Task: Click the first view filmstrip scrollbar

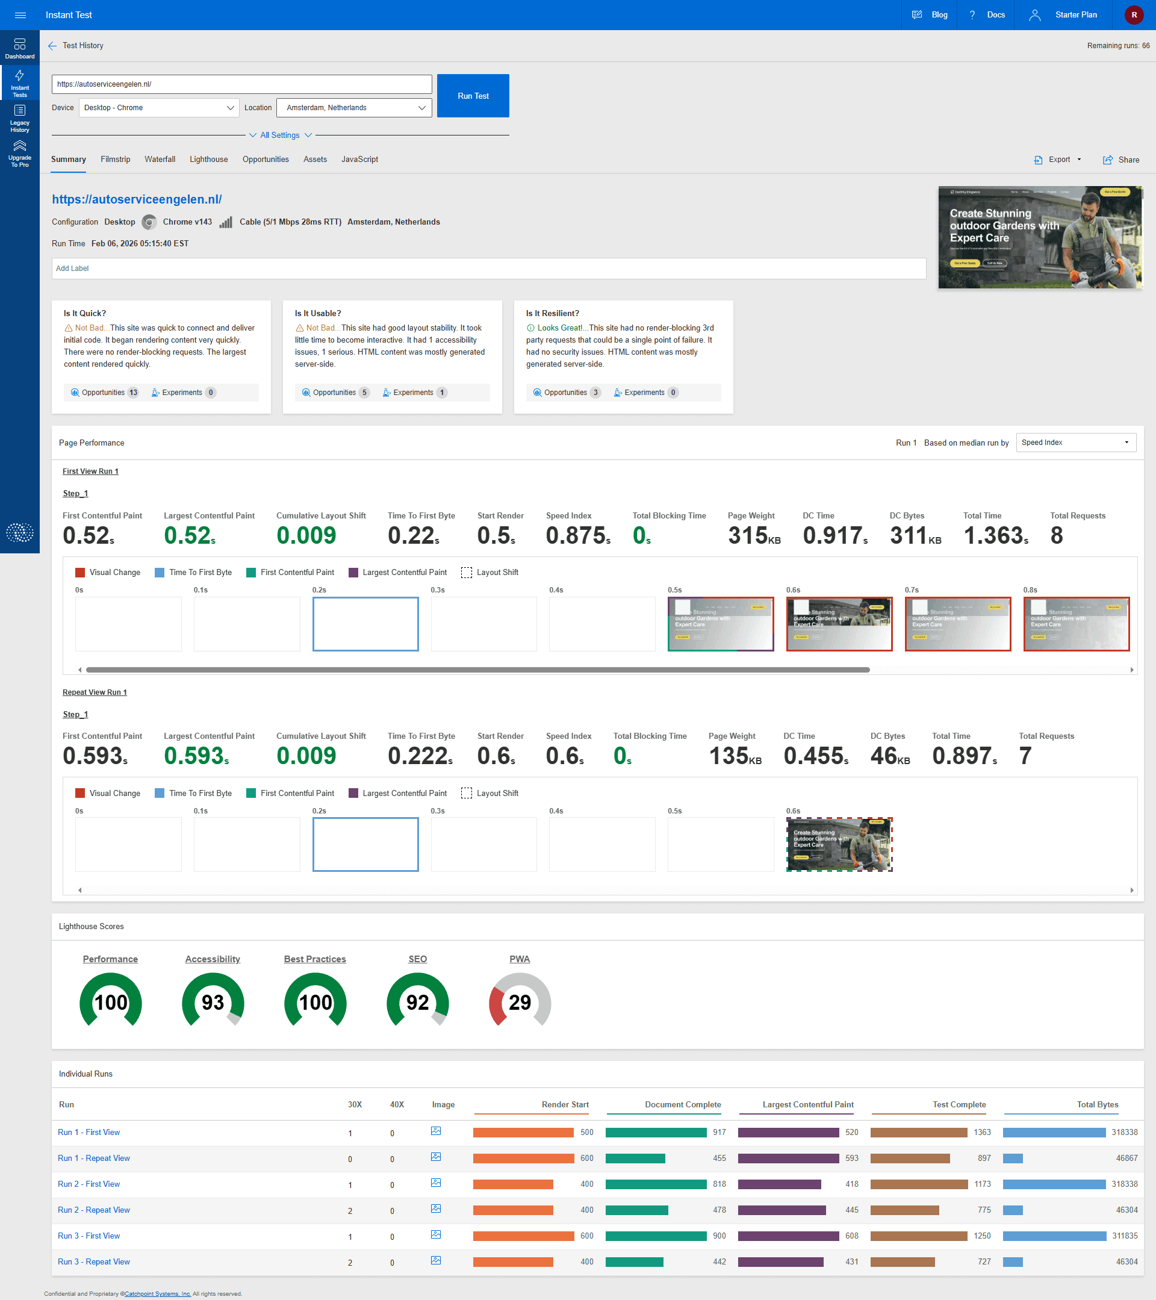Action: click(x=477, y=670)
